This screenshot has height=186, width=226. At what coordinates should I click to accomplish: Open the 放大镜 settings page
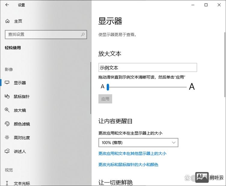click(46, 110)
